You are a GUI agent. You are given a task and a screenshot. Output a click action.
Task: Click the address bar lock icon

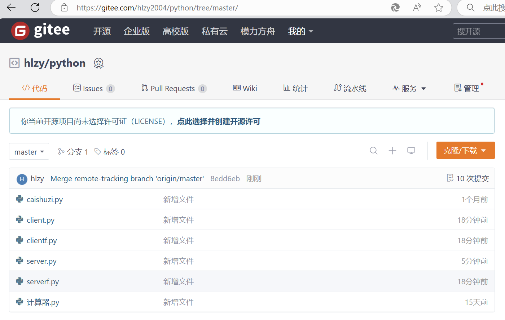pyautogui.click(x=64, y=8)
